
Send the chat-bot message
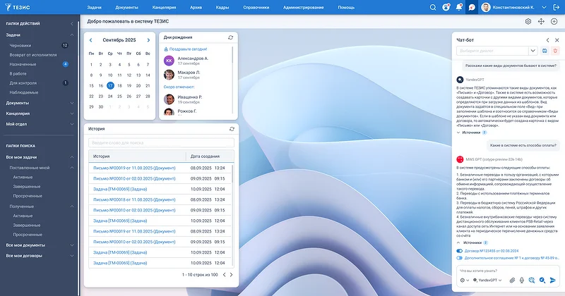(x=553, y=280)
